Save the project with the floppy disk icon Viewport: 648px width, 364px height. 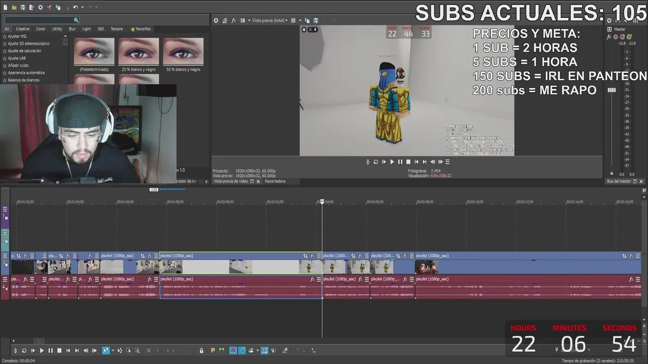(23, 7)
